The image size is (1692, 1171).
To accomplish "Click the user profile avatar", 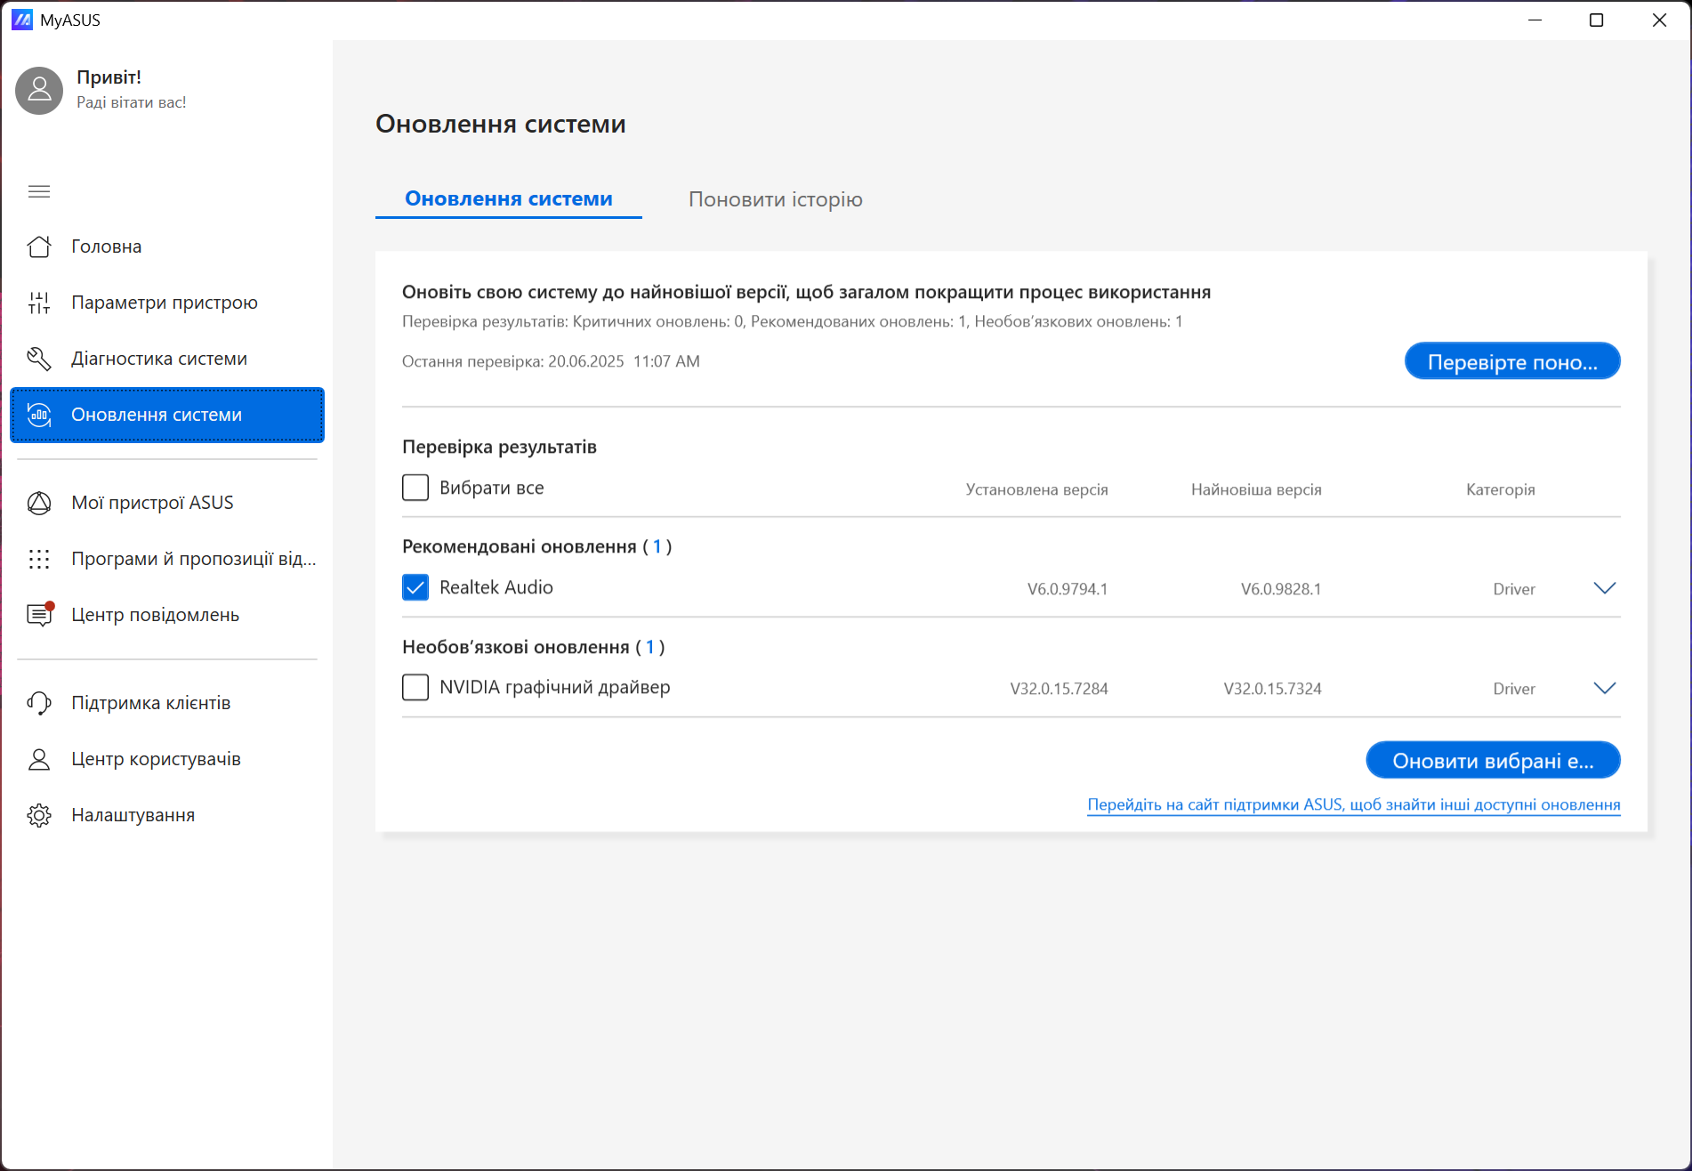I will click(39, 90).
